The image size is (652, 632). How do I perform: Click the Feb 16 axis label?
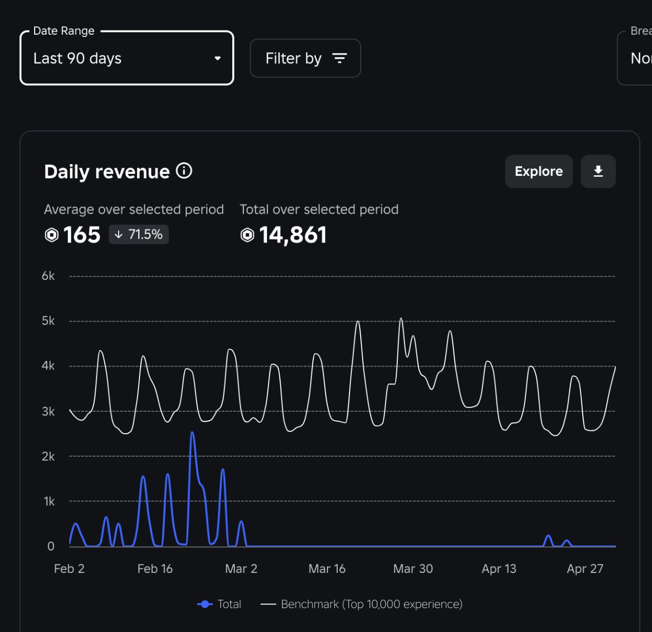click(x=155, y=569)
